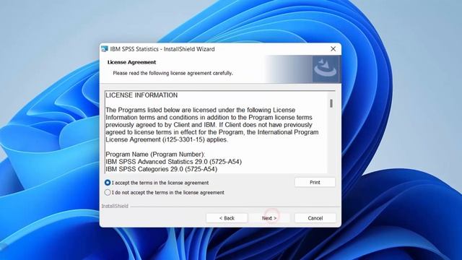Cancel the installation wizard
The height and width of the screenshot is (260, 462).
click(315, 218)
